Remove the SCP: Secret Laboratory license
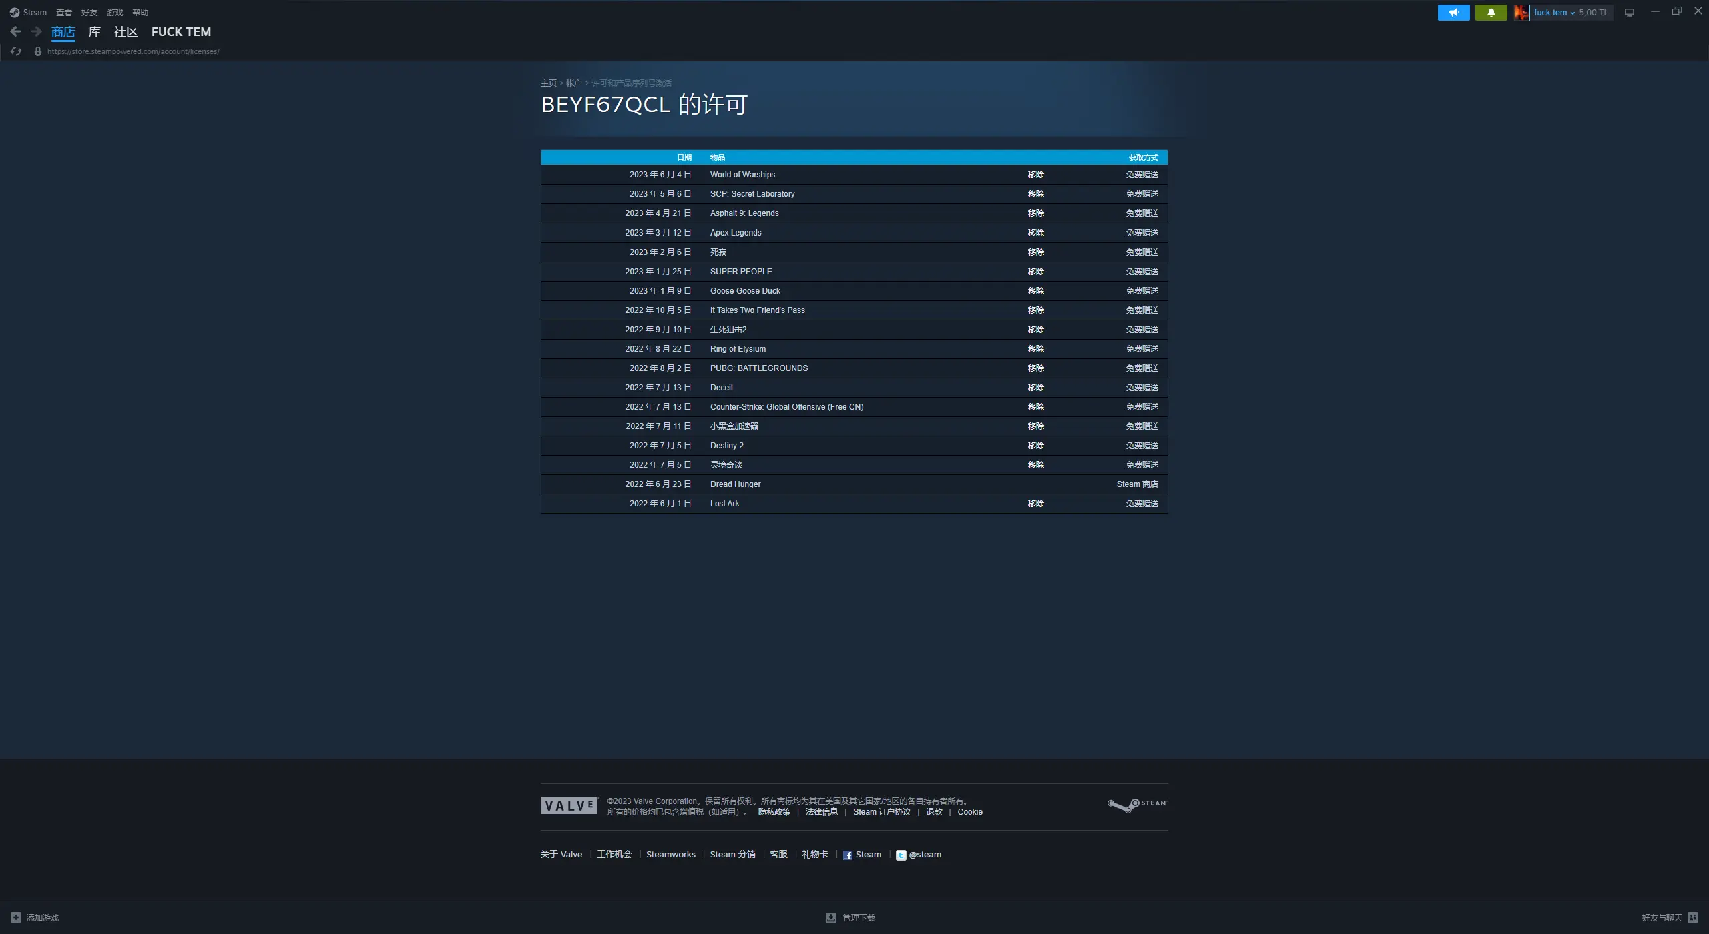Screen dimensions: 1709x934 (1036, 193)
